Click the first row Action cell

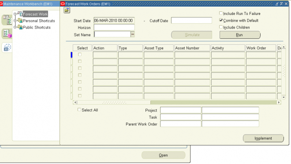point(105,55)
